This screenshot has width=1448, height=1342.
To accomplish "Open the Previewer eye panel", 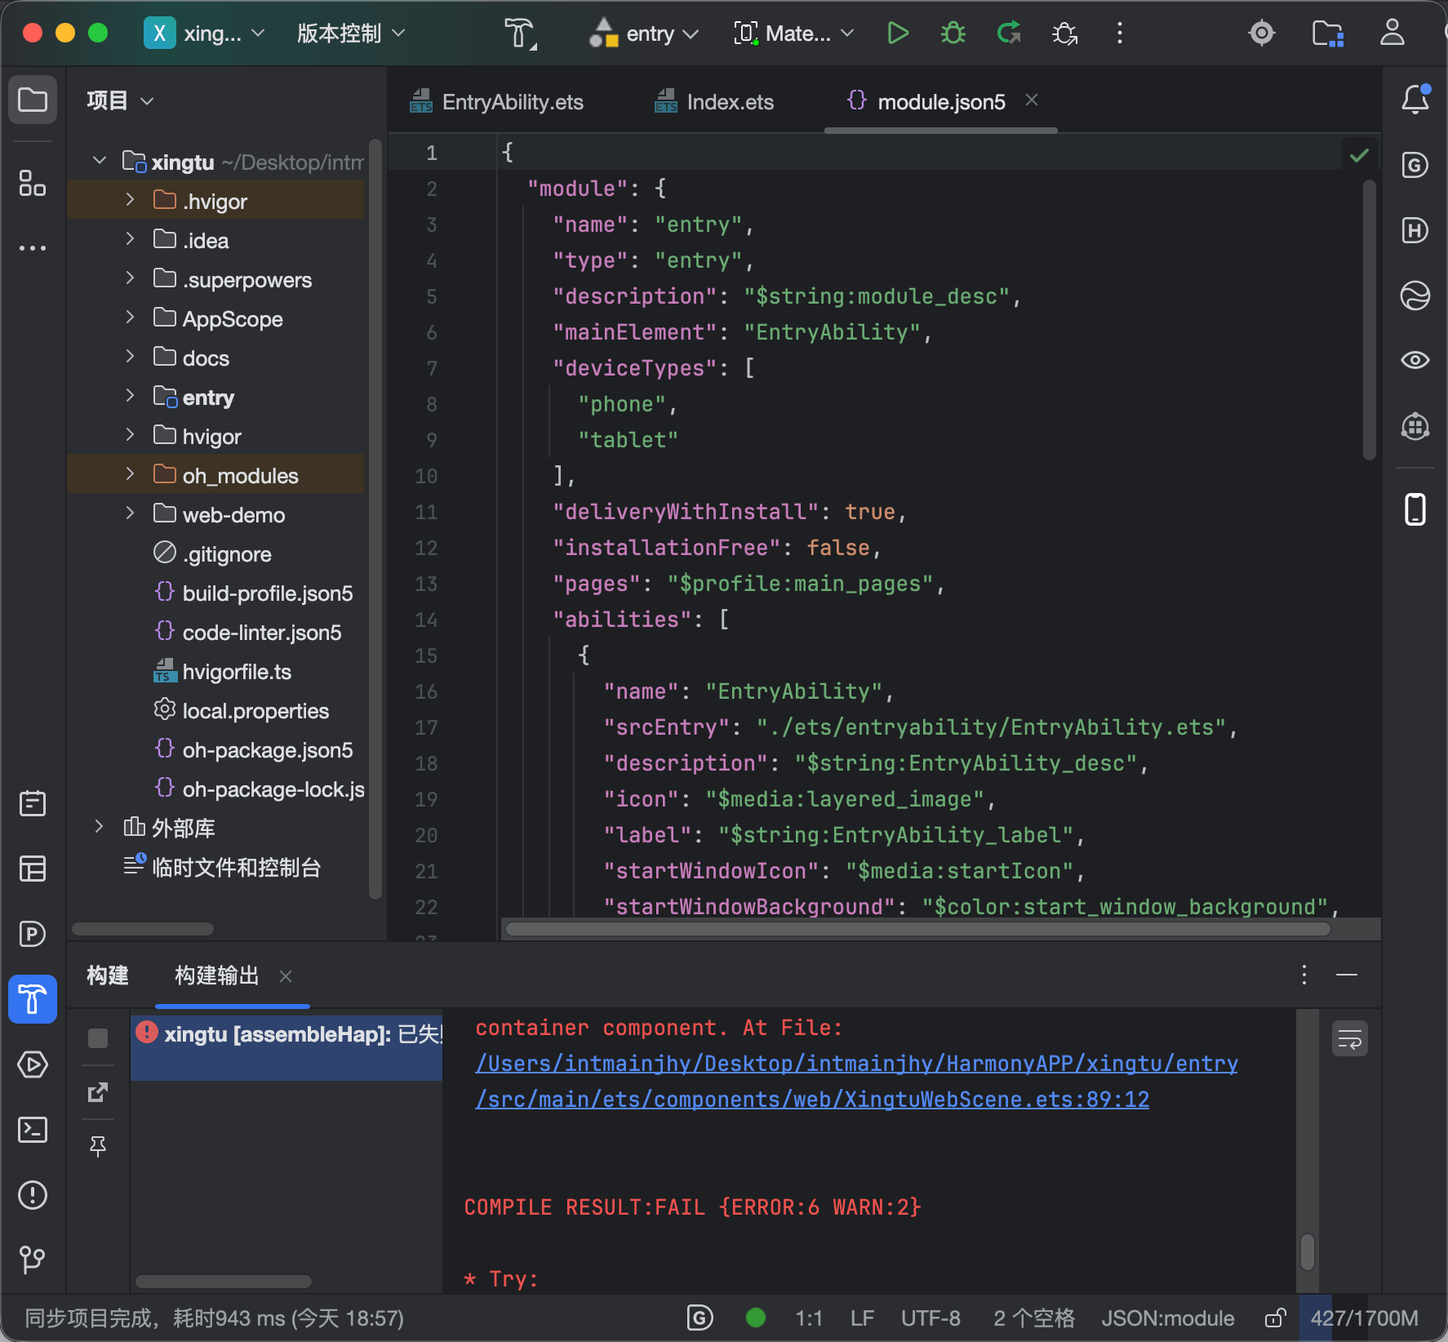I will (1415, 360).
